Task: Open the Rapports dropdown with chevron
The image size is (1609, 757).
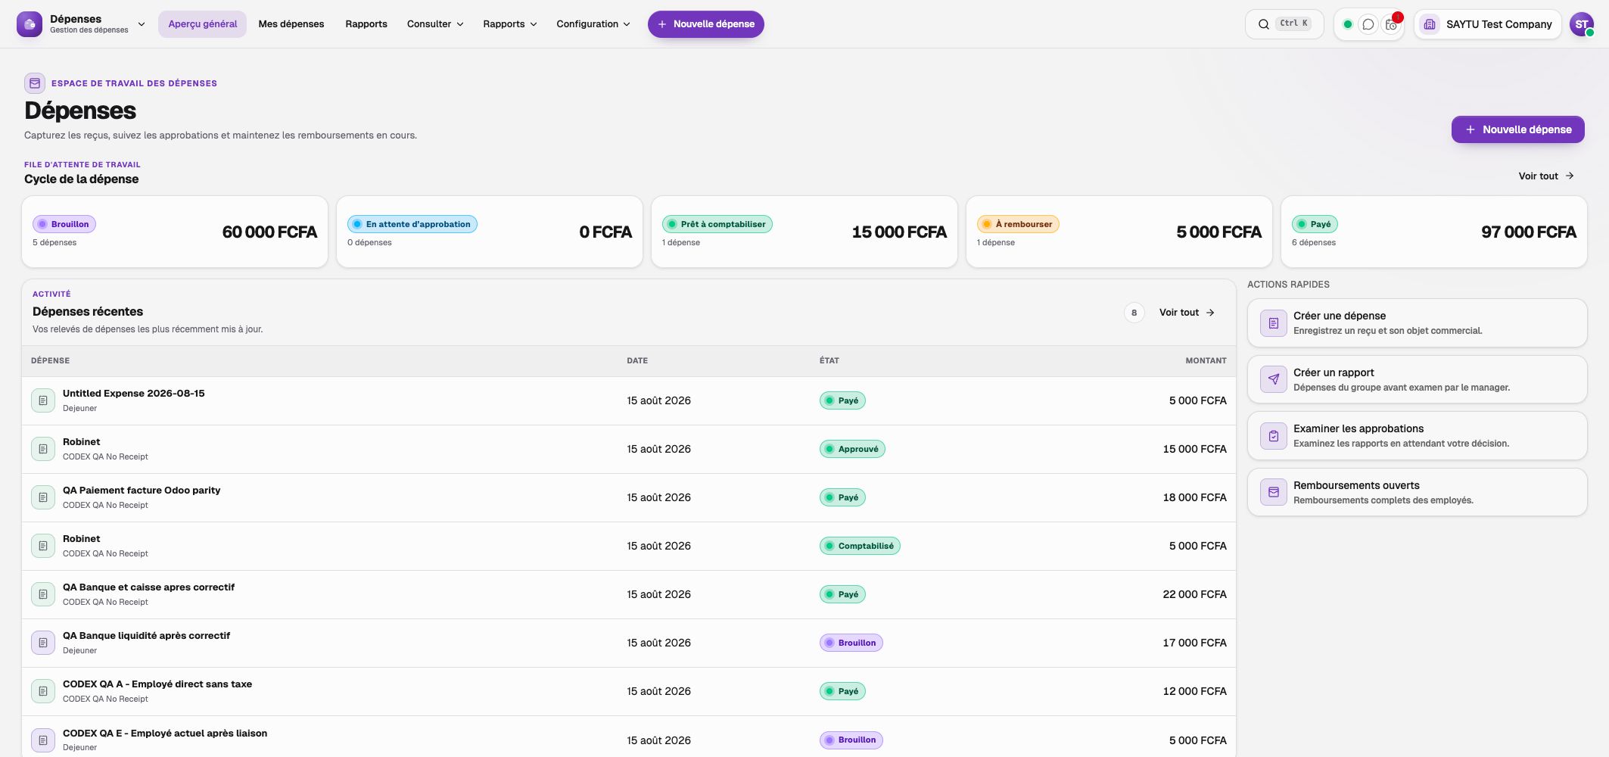Action: pyautogui.click(x=510, y=24)
